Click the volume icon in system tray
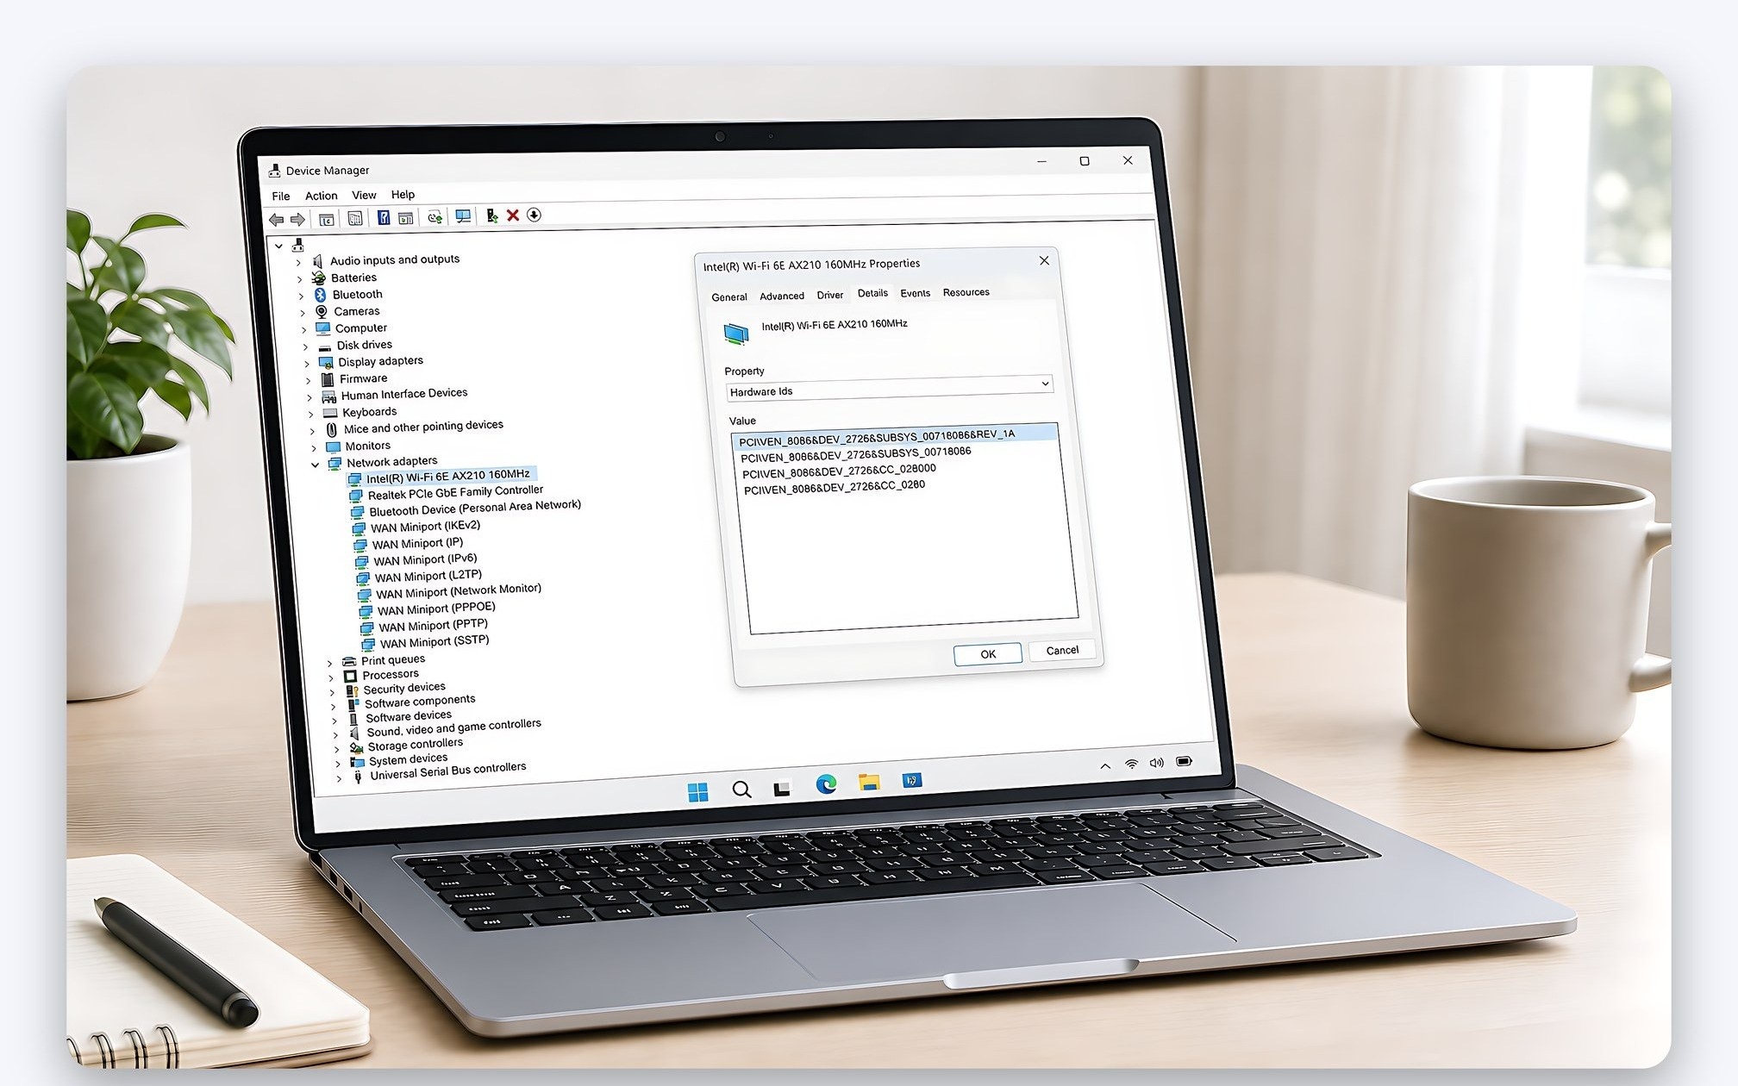 point(1157,763)
